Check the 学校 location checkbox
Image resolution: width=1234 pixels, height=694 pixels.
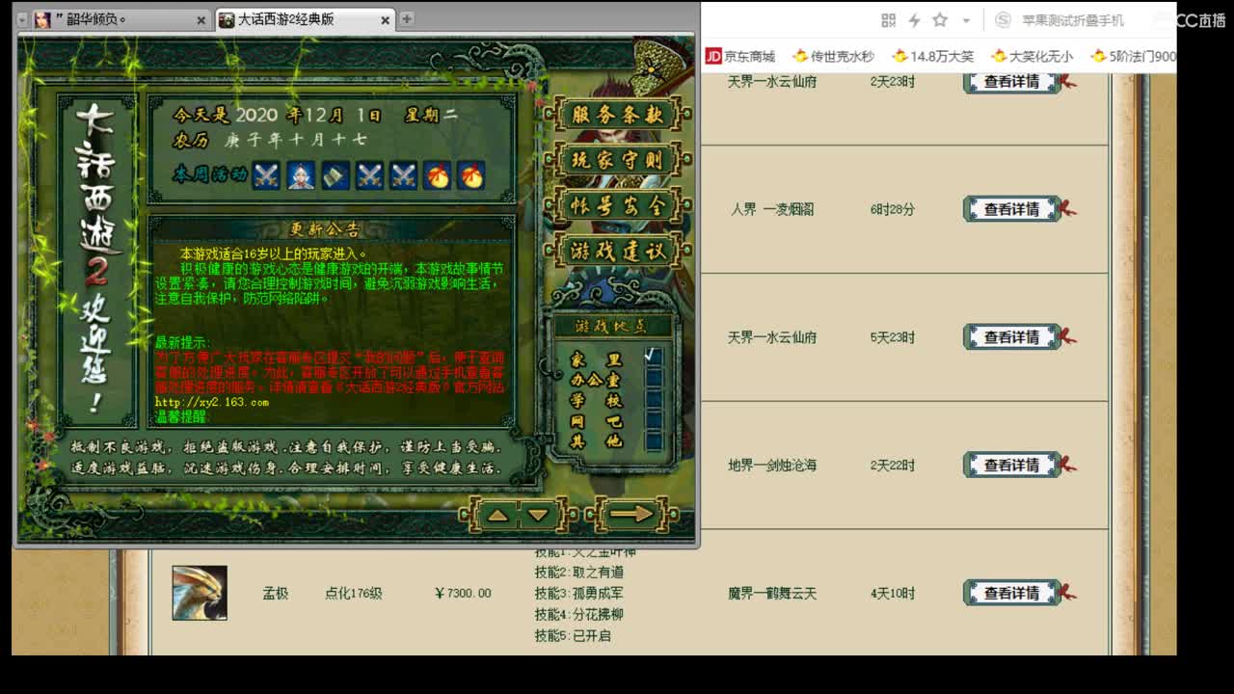click(654, 399)
